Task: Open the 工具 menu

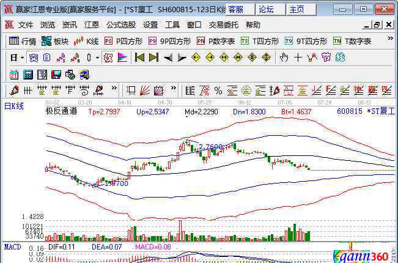Action: click(x=172, y=25)
